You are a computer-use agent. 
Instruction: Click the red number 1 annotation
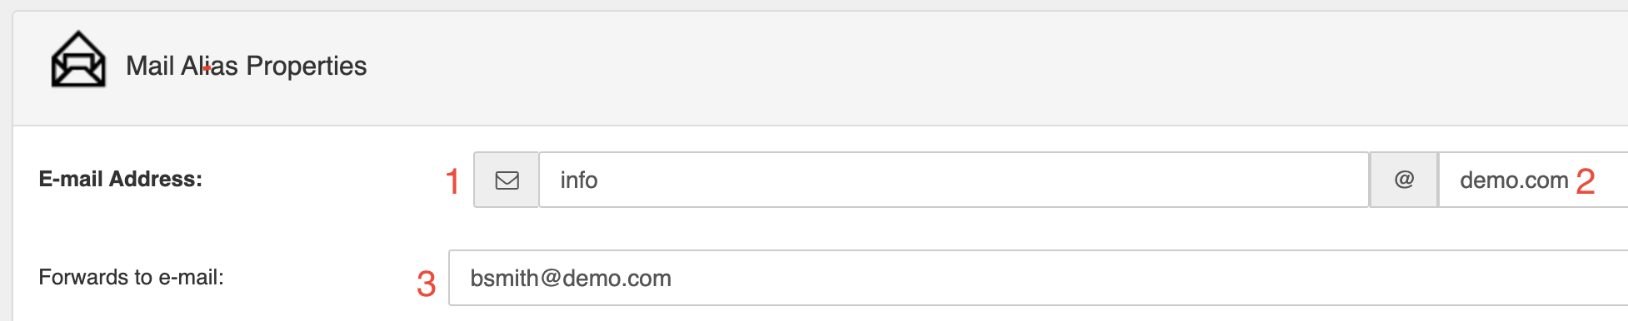click(452, 181)
